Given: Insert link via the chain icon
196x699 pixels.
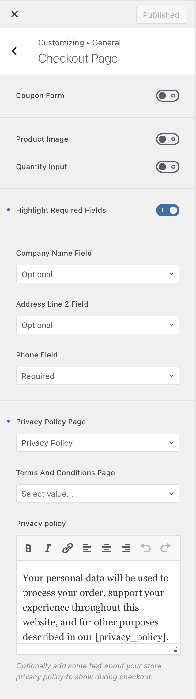Looking at the screenshot, I should coord(67,548).
